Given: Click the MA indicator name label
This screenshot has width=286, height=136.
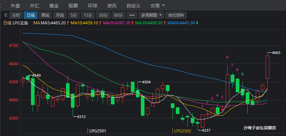Looking at the screenshot, I should tap(37, 23).
